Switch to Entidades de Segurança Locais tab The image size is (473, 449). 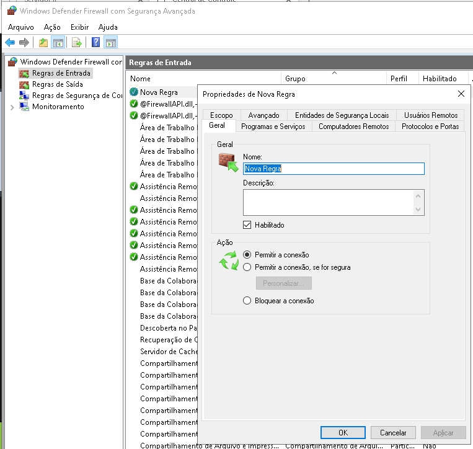(342, 115)
